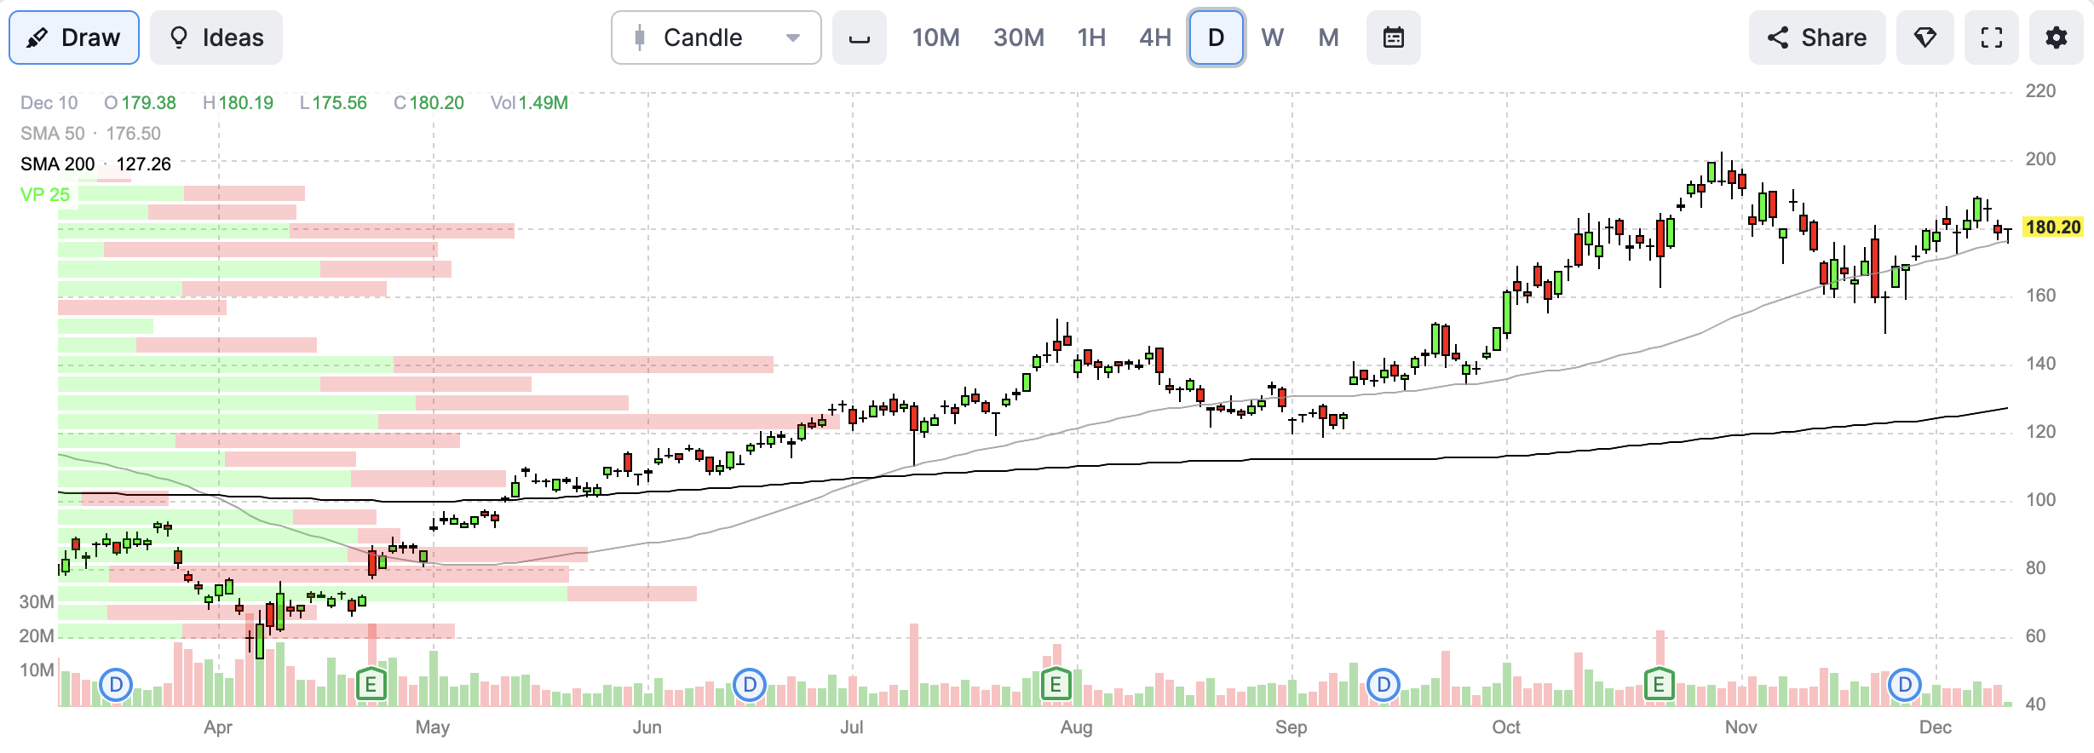The image size is (2094, 753).
Task: Click the Nov label on time axis
Action: pos(1740,727)
